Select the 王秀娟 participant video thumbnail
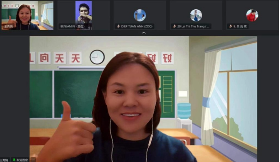This screenshot has height=162, width=280. [x=27, y=15]
